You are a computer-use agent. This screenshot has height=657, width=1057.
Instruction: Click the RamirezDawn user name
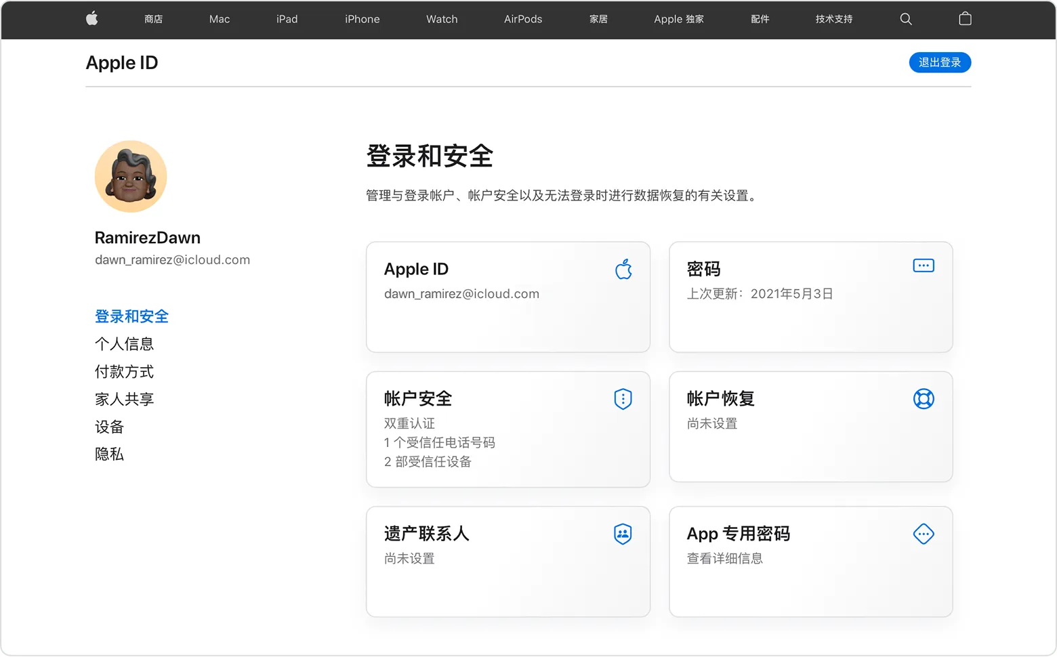148,238
